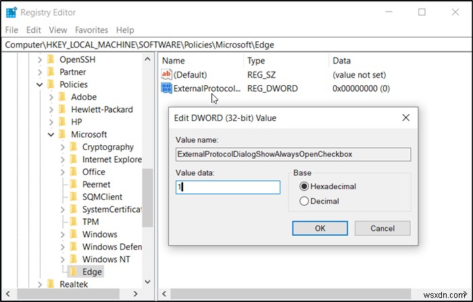
Task: Click the tree pane horizontal scroll left arrow
Action: [x=8, y=293]
